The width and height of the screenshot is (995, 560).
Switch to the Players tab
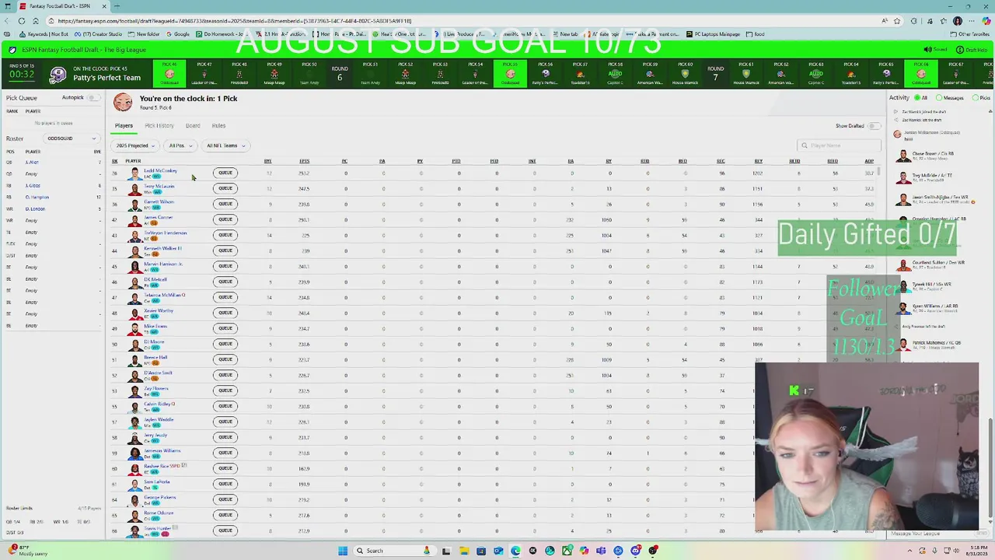pos(124,125)
